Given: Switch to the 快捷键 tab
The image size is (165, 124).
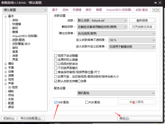Looking at the screenshot, I should tap(77, 10).
